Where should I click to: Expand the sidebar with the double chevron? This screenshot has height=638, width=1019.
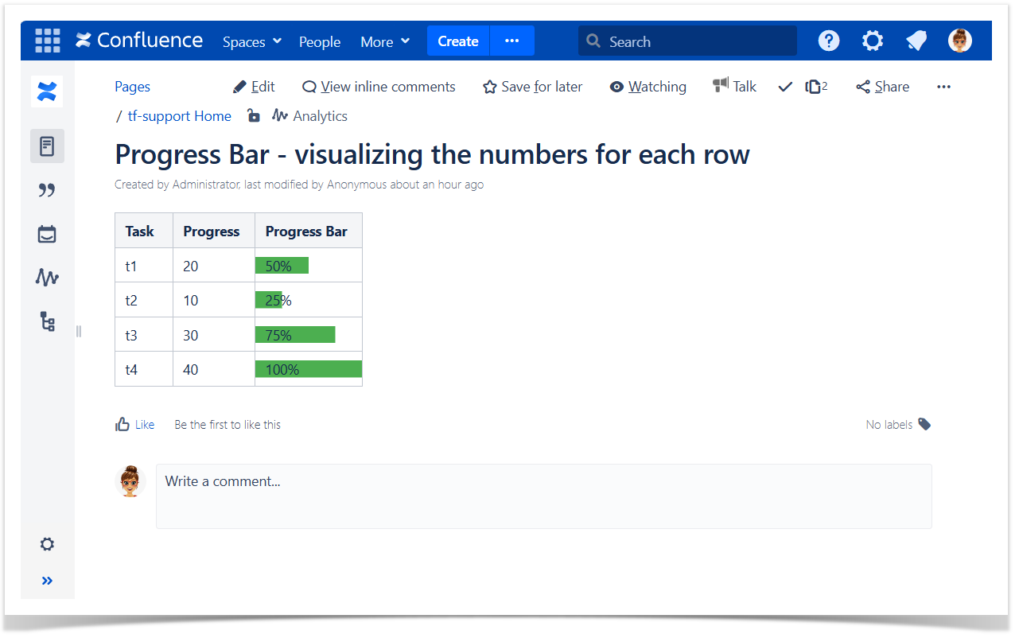pos(47,581)
